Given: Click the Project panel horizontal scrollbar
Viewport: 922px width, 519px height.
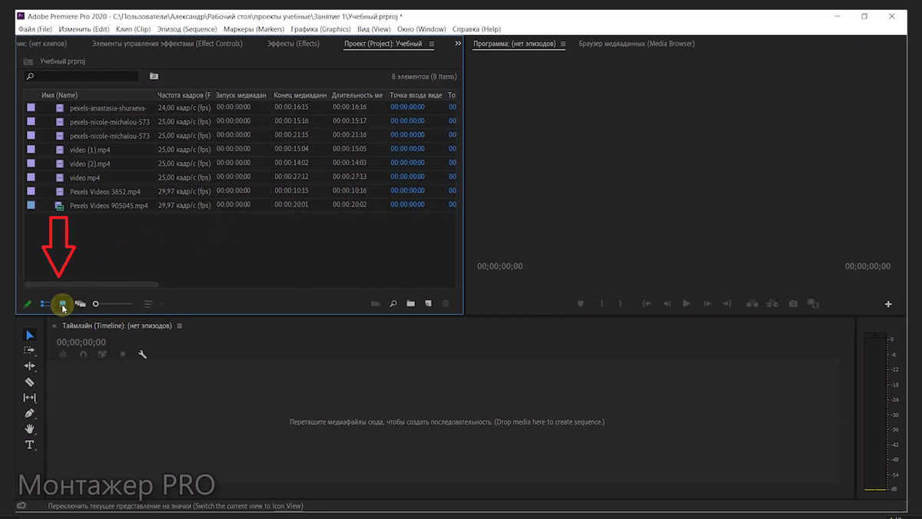Looking at the screenshot, I should coord(92,285).
